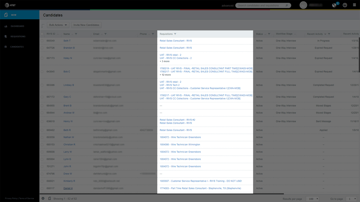The image size is (360, 202).
Task: Open the globe notifications icon
Action: click(x=334, y=5)
